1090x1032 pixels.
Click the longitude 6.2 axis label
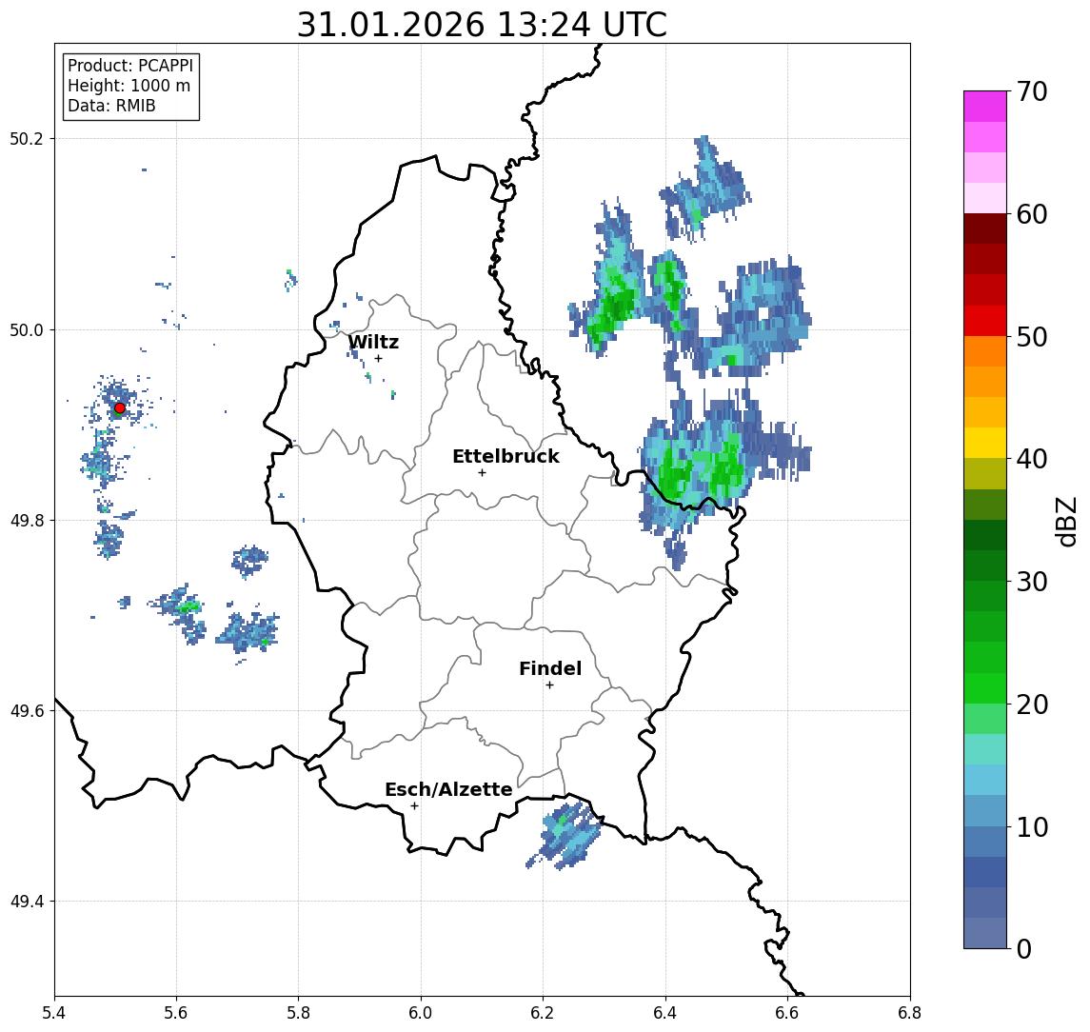(x=543, y=1013)
